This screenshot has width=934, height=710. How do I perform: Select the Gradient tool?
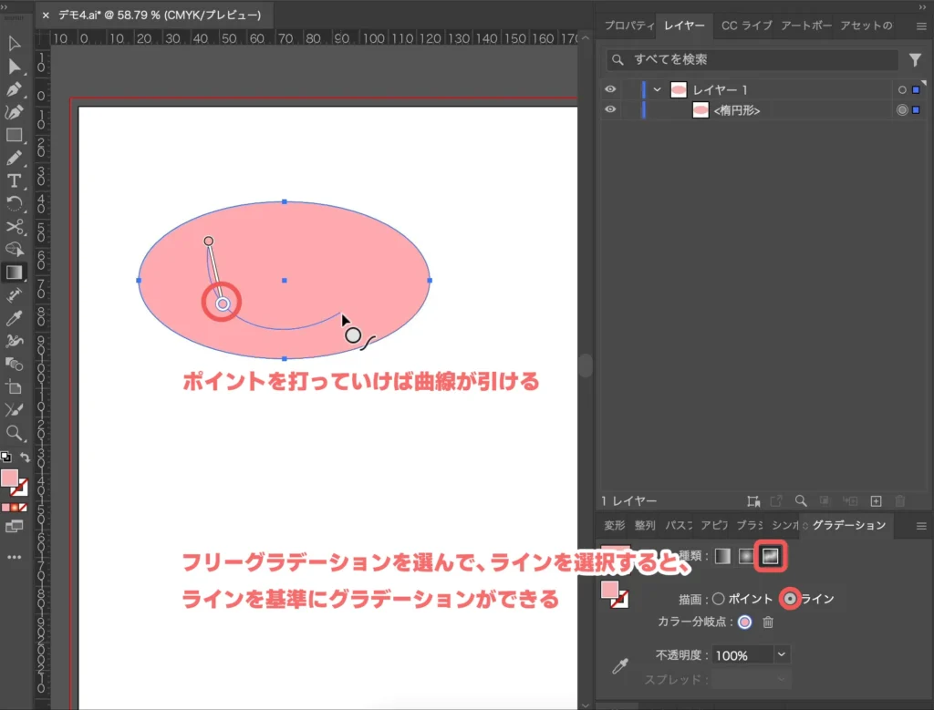coord(14,272)
